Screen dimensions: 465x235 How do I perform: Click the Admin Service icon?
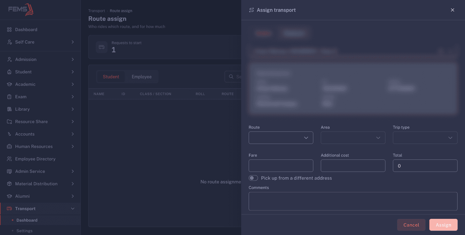9,171
